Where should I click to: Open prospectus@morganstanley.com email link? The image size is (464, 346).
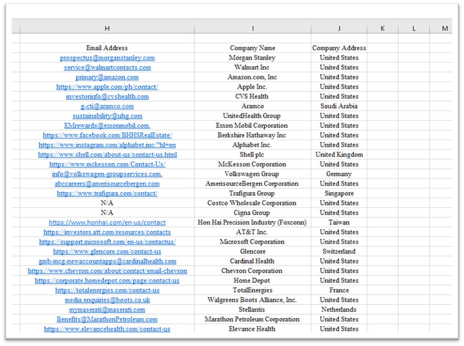point(107,58)
